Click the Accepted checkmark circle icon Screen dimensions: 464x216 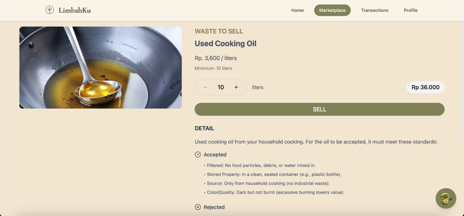tap(198, 154)
